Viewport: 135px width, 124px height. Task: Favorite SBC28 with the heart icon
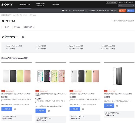click(117, 106)
